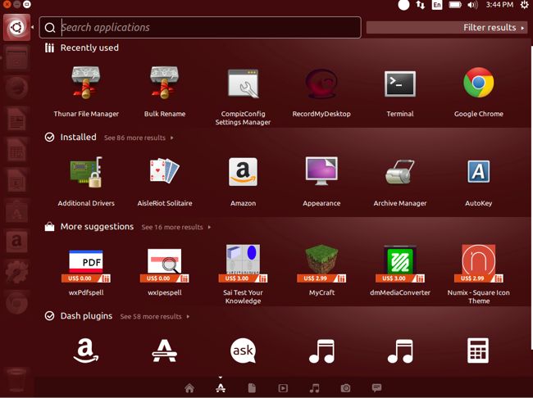
Task: Switch to Files lens
Action: pyautogui.click(x=252, y=388)
